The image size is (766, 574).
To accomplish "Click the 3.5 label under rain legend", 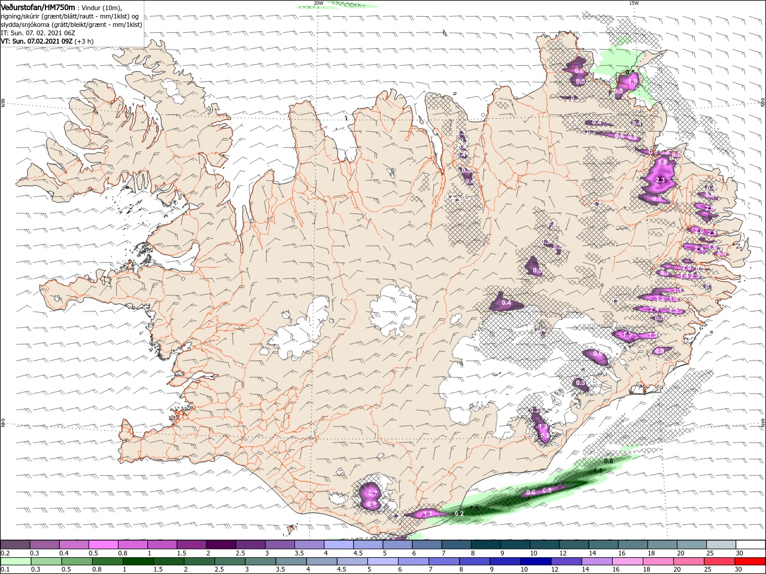I will point(280,570).
